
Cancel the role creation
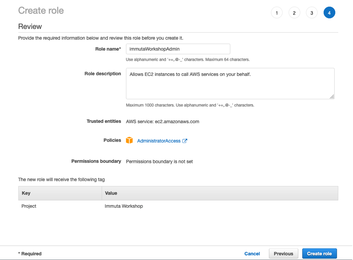click(252, 254)
